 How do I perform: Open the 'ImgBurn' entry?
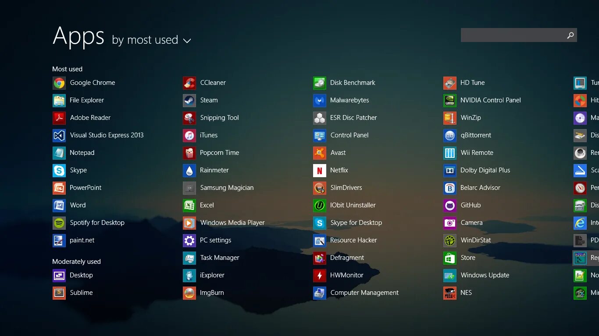[x=203, y=293]
